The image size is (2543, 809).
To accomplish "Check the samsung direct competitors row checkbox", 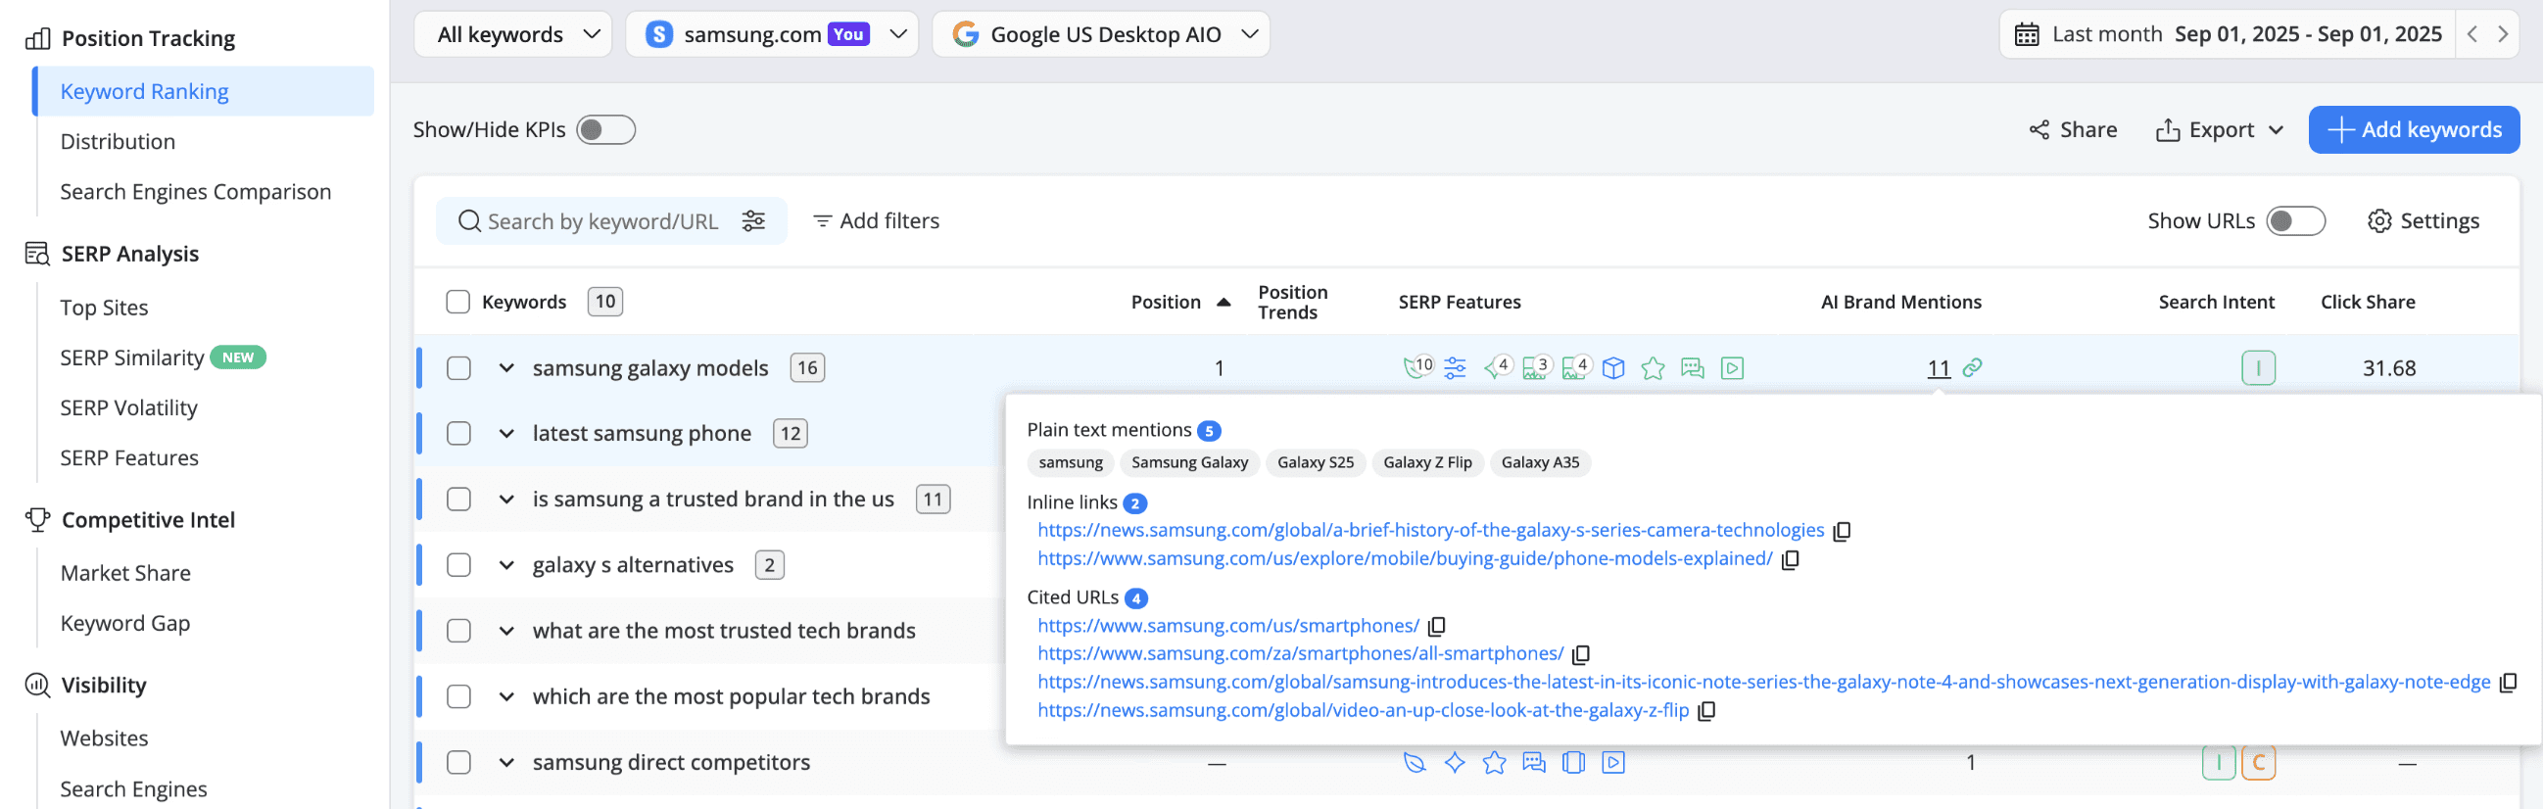I will click(x=458, y=763).
